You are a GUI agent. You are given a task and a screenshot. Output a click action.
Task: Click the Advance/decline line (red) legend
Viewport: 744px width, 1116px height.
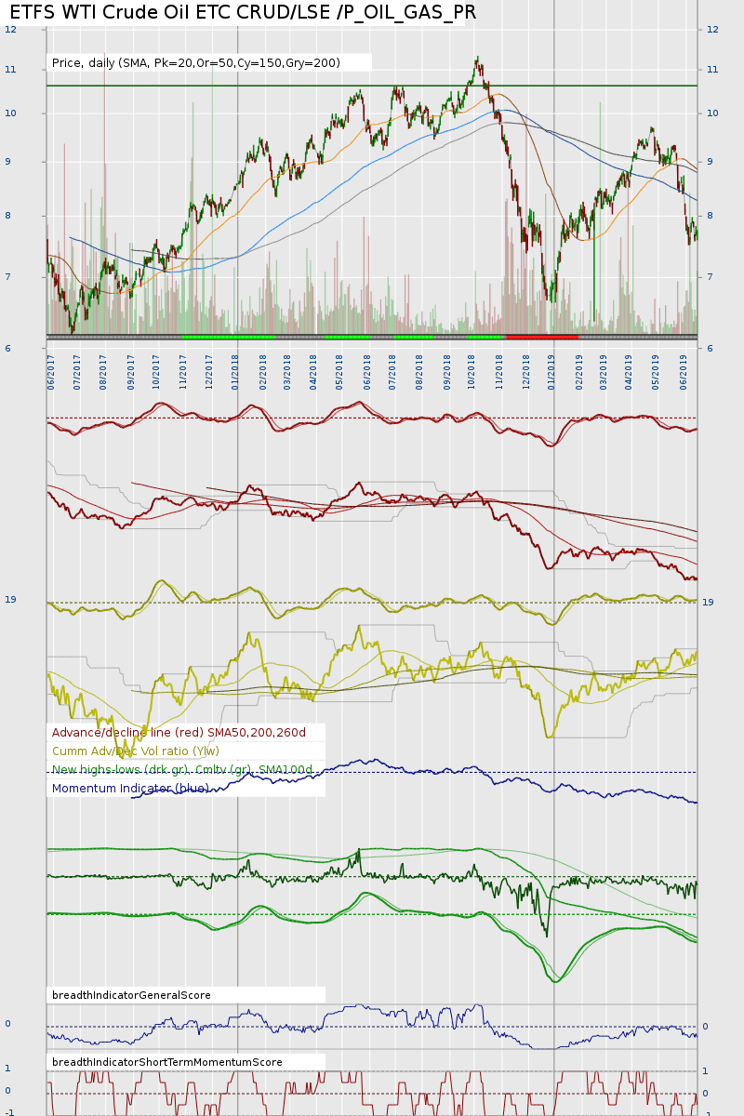pyautogui.click(x=179, y=733)
